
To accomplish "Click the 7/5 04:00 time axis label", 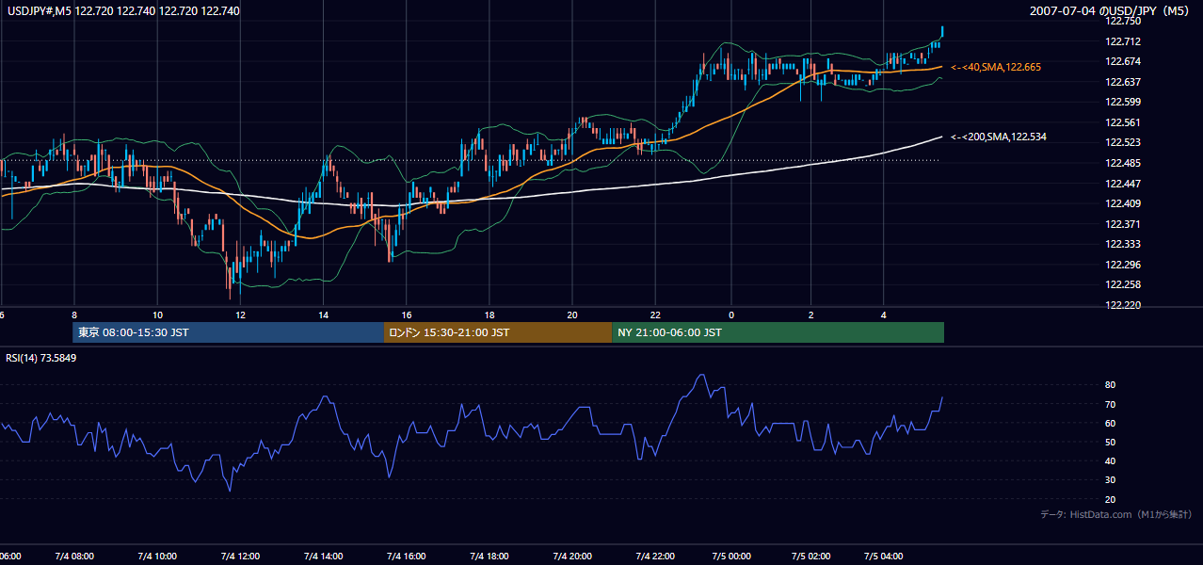I will click(x=883, y=557).
